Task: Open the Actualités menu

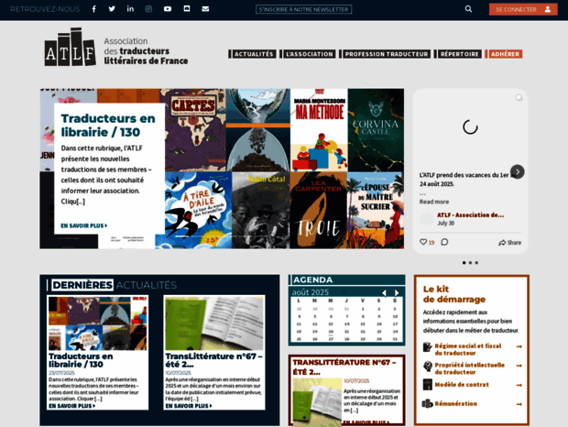Action: coord(254,54)
